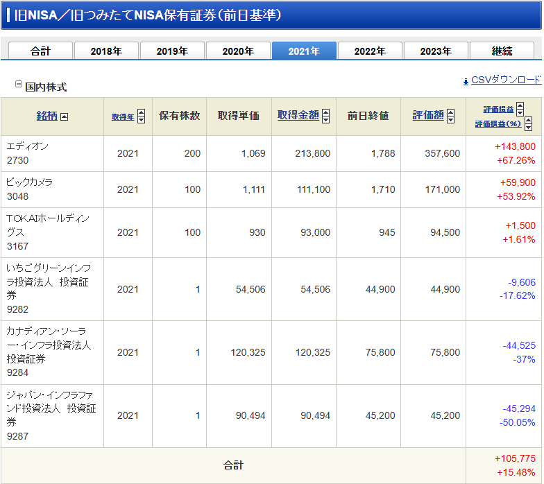Click the 評価損益(%) header link

click(498, 123)
